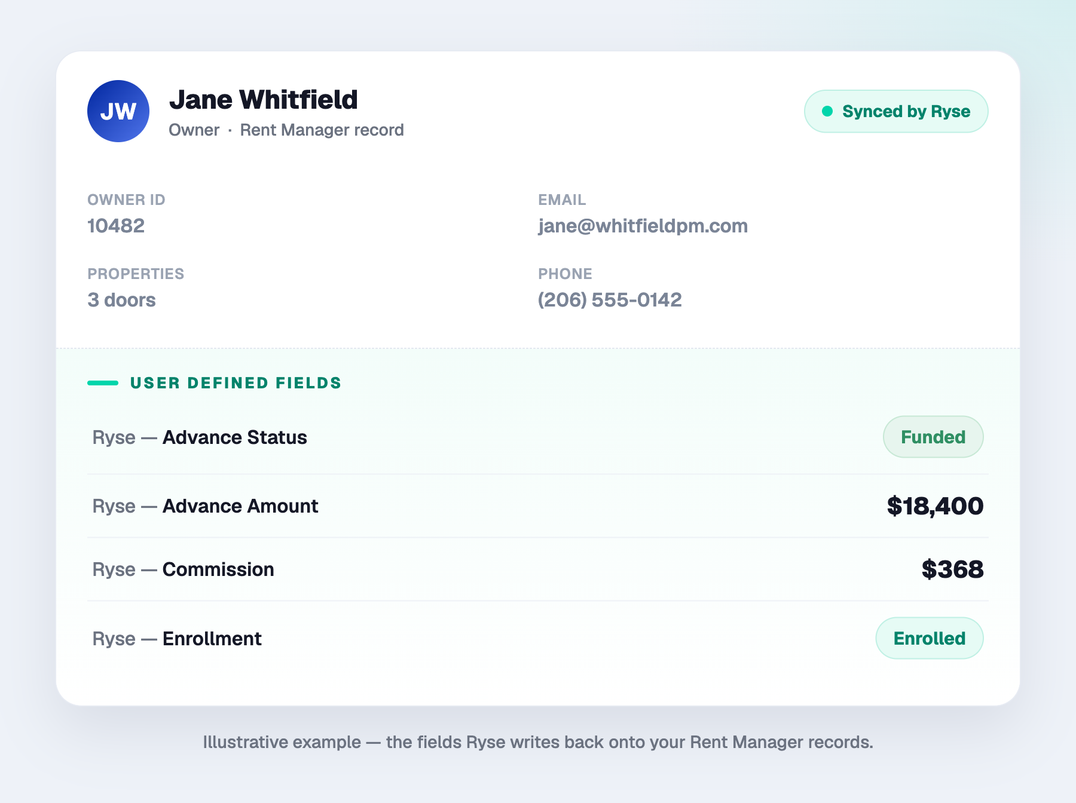
Task: Select the 3 doors value
Action: [x=121, y=300]
